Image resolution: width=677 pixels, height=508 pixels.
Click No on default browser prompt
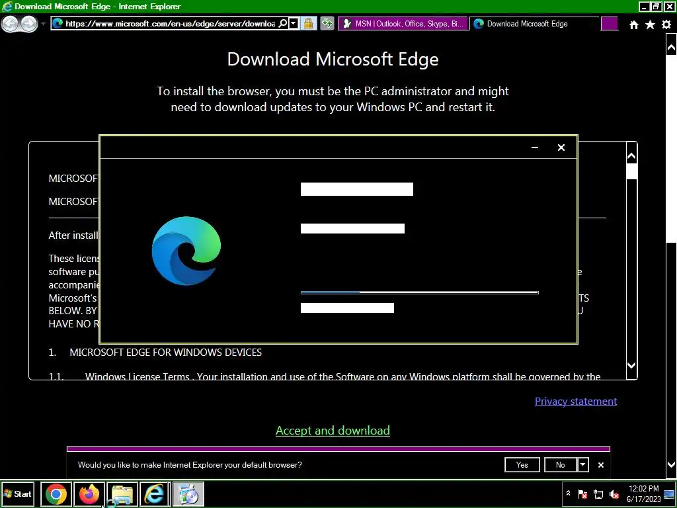click(x=560, y=465)
